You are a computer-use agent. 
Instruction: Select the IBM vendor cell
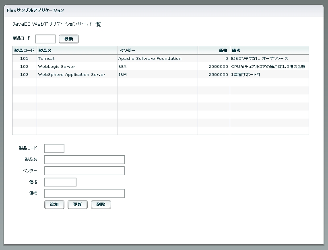click(x=157, y=75)
